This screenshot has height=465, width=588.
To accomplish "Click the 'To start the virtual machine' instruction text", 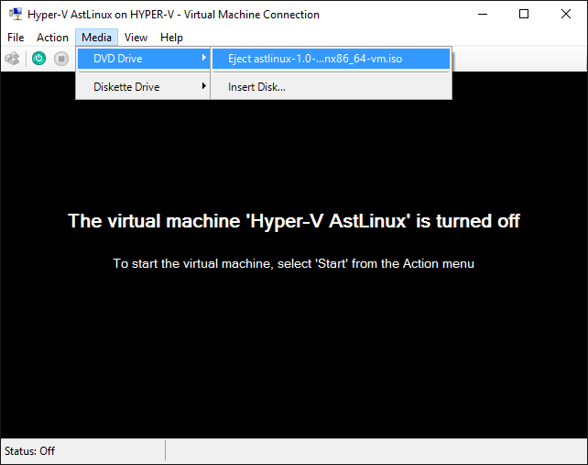I will click(x=294, y=263).
